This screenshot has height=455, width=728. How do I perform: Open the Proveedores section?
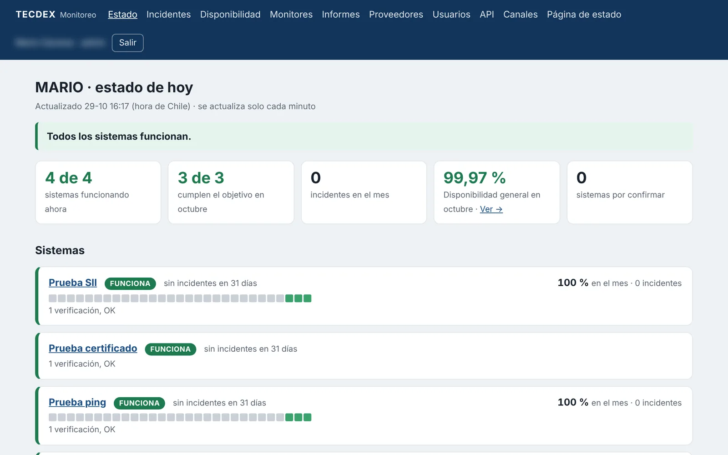pyautogui.click(x=396, y=15)
